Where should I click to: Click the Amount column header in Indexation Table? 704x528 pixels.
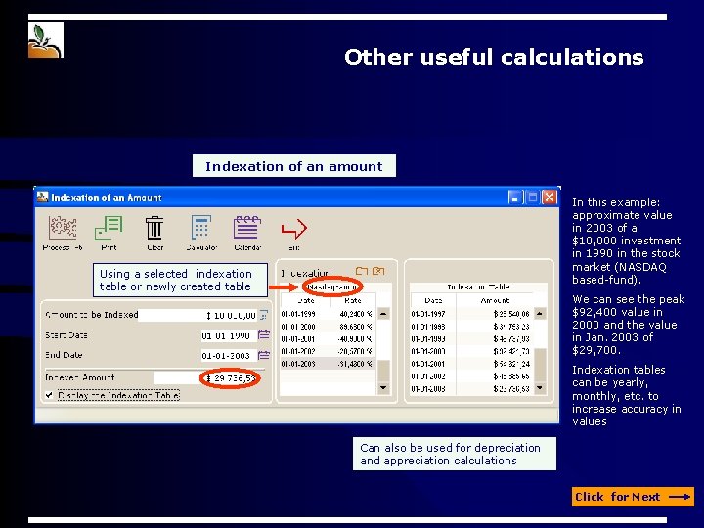point(495,300)
